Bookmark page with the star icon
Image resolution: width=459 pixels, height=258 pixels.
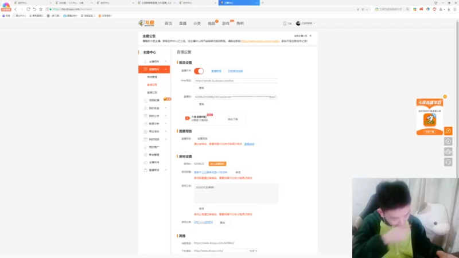coord(41,9)
